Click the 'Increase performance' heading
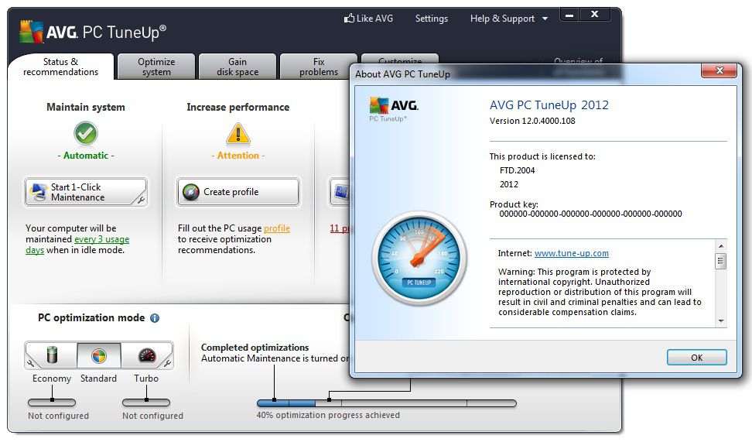The image size is (752, 442). [238, 107]
